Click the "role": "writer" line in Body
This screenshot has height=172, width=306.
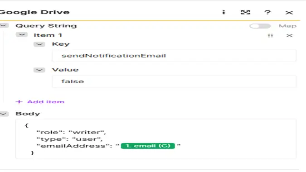(71, 132)
